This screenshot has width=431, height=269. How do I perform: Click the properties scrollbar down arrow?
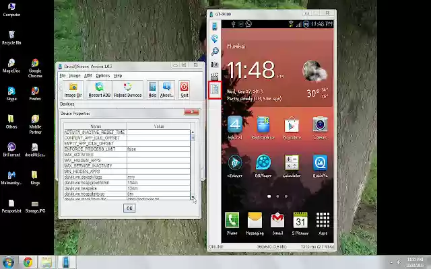click(x=193, y=197)
